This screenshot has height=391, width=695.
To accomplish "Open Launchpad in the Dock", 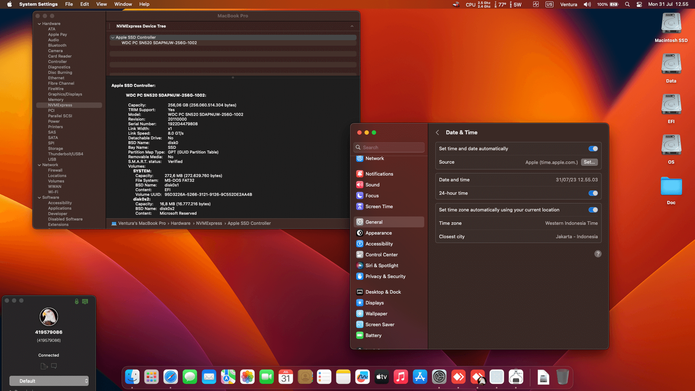I will tap(151, 377).
